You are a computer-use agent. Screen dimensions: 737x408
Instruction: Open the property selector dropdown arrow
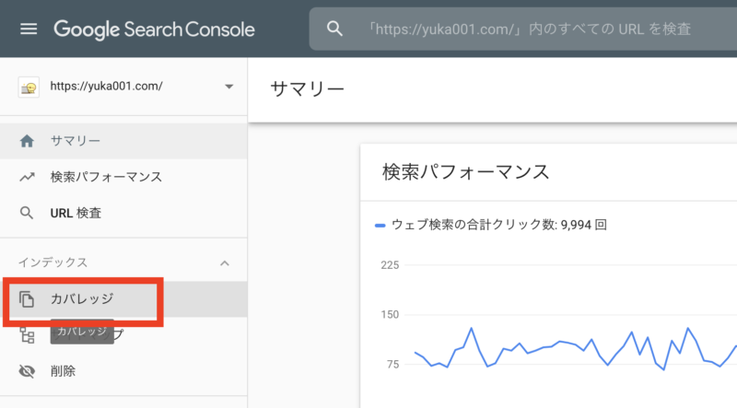(228, 87)
